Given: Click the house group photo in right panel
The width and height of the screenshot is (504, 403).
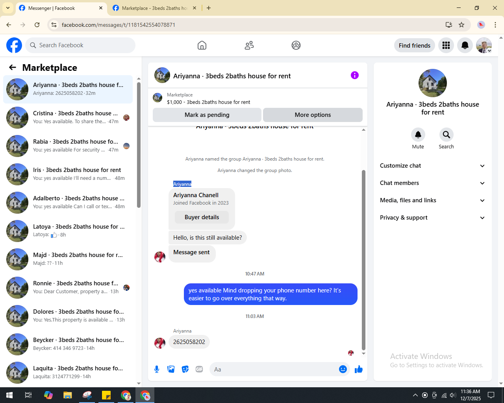Looking at the screenshot, I should pyautogui.click(x=432, y=83).
